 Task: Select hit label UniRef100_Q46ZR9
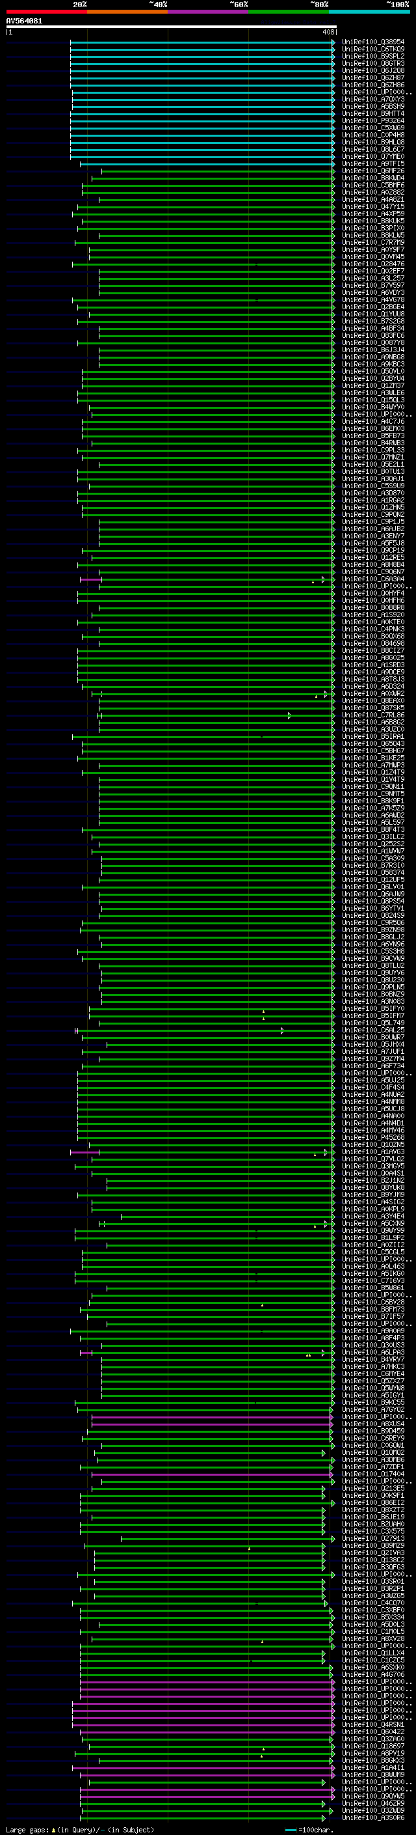click(x=372, y=1804)
